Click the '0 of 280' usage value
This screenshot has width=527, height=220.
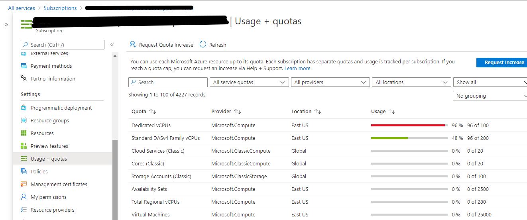pos(476,202)
